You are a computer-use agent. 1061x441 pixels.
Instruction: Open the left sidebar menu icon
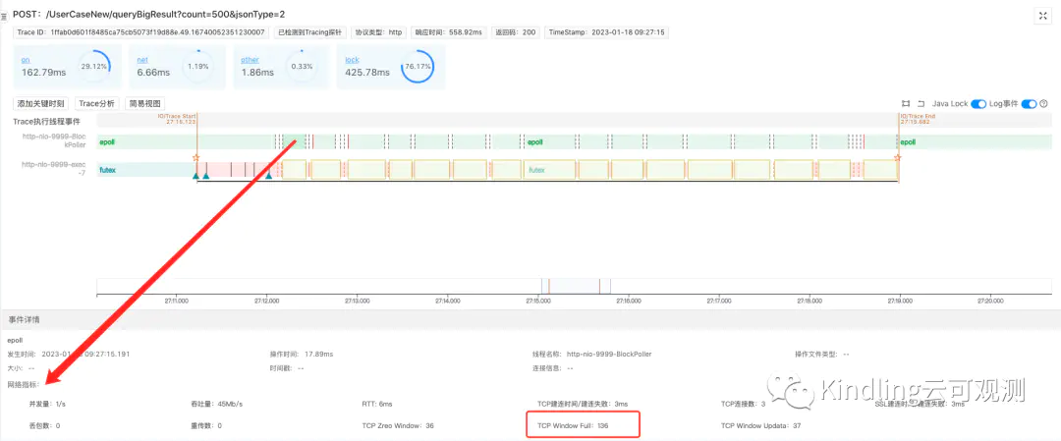tap(4, 16)
